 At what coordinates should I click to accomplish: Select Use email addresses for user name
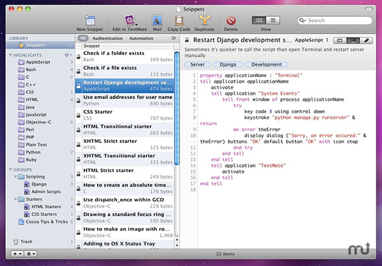[x=124, y=100]
